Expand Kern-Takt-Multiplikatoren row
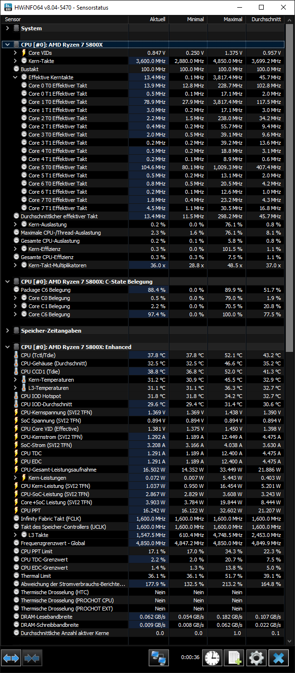 (x=15, y=265)
